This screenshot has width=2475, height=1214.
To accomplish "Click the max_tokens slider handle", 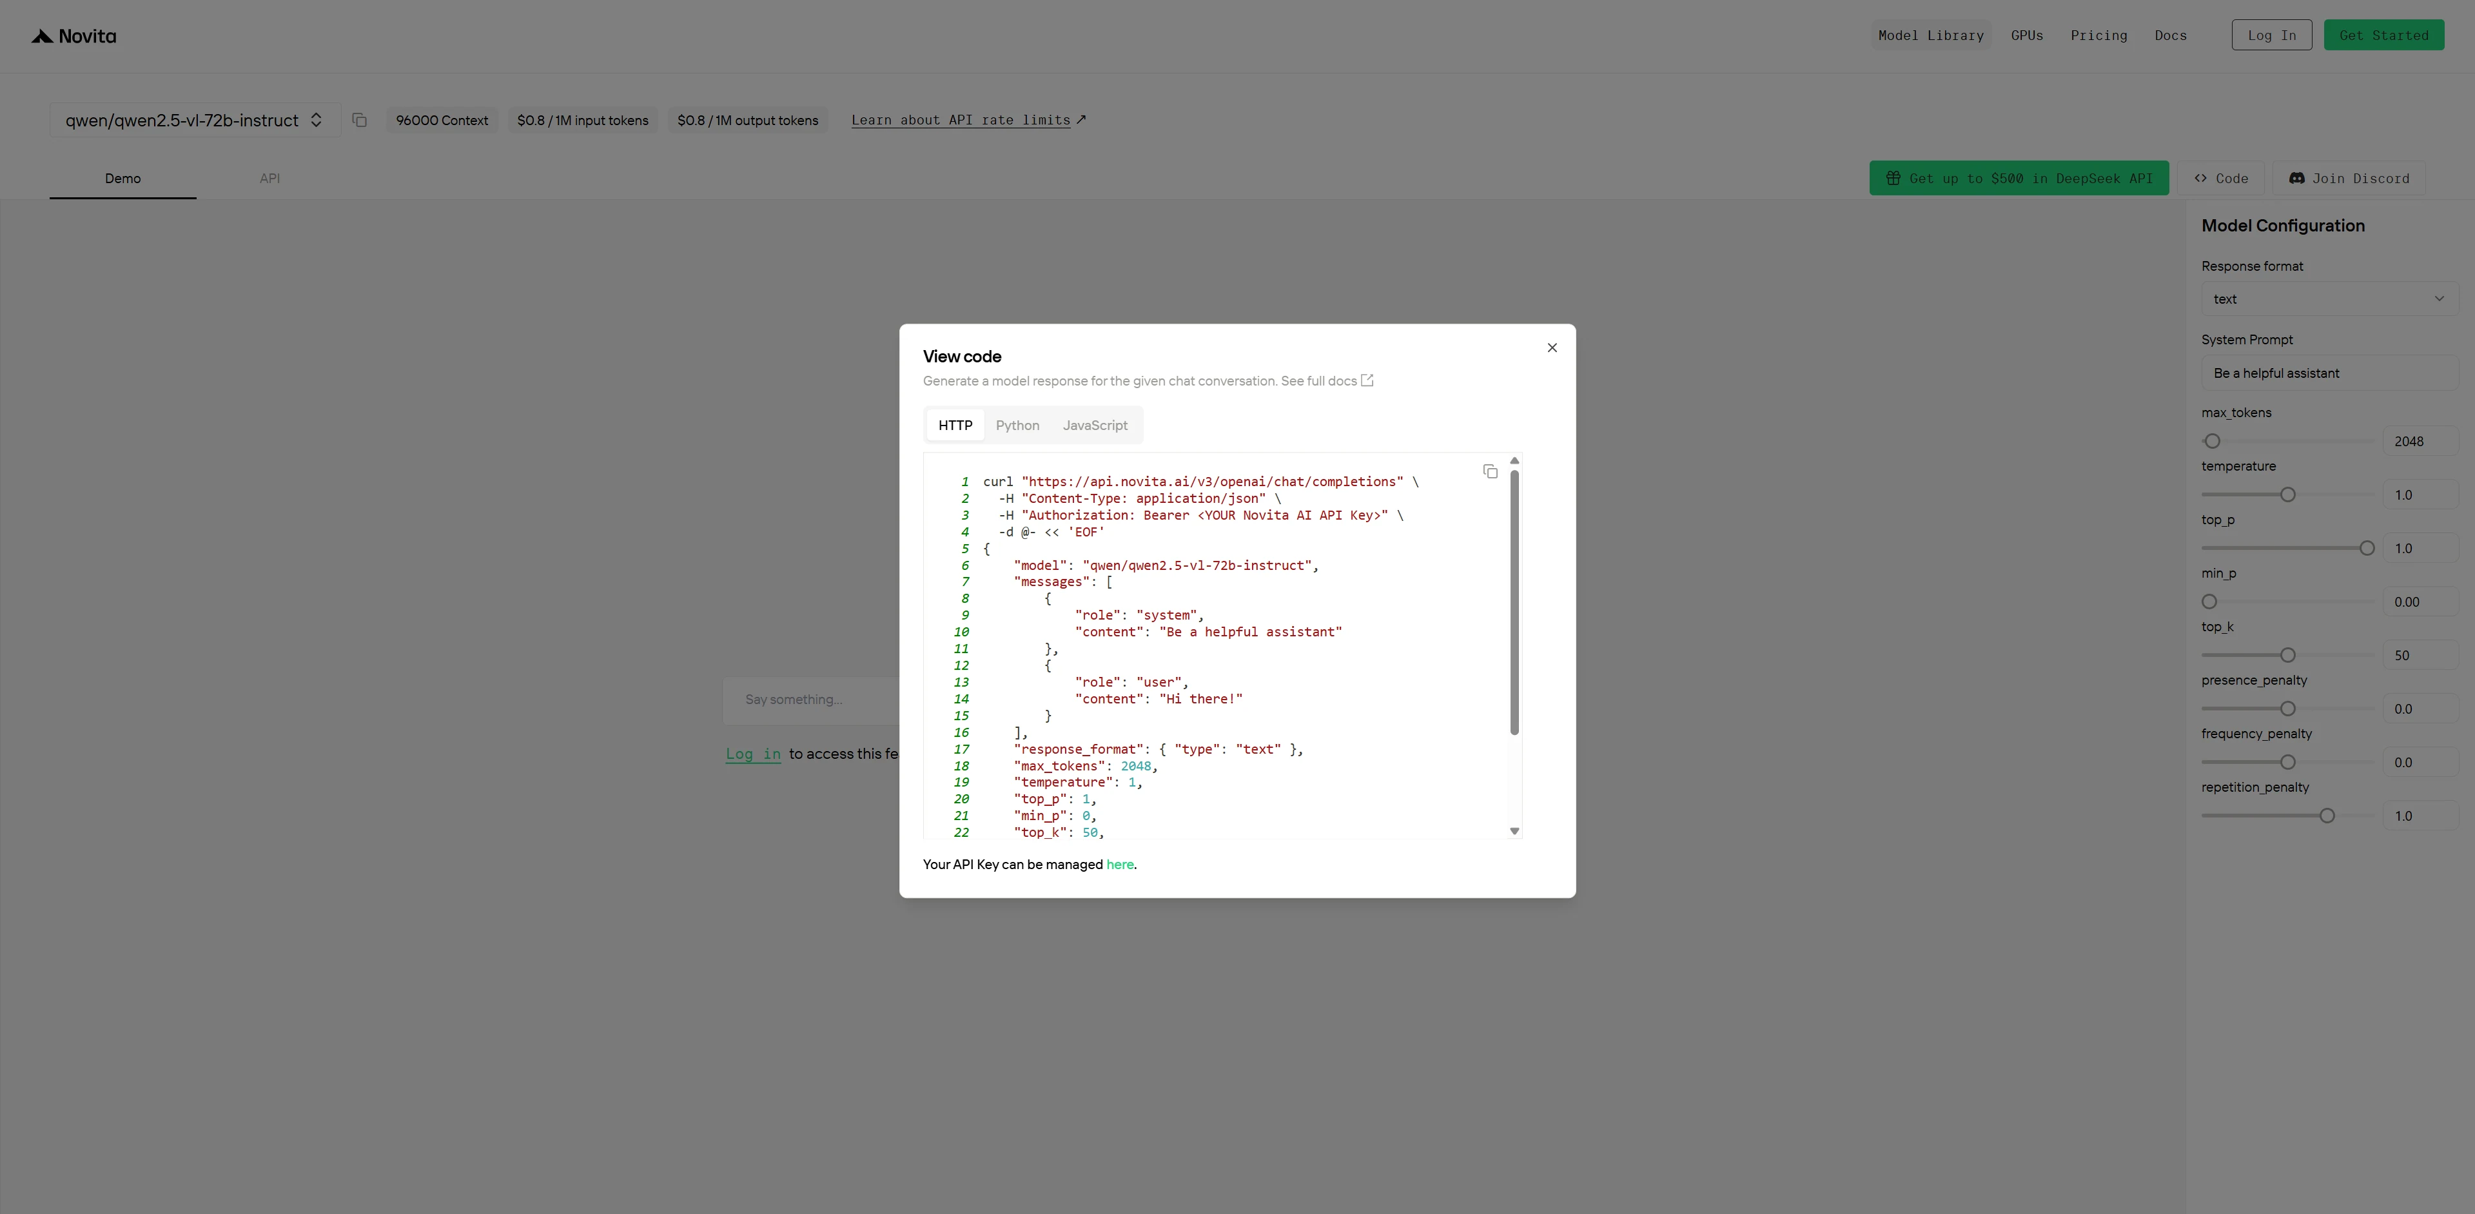I will tap(2212, 441).
